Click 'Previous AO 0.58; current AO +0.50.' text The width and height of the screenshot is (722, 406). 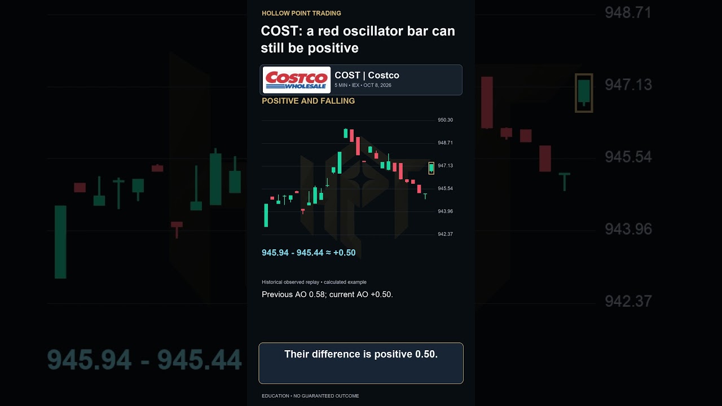click(327, 294)
